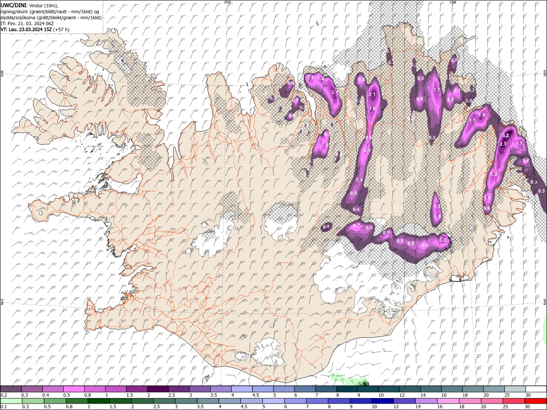
Task: Pick the rain legend swatch labeled 2
Action: pyautogui.click(x=142, y=401)
